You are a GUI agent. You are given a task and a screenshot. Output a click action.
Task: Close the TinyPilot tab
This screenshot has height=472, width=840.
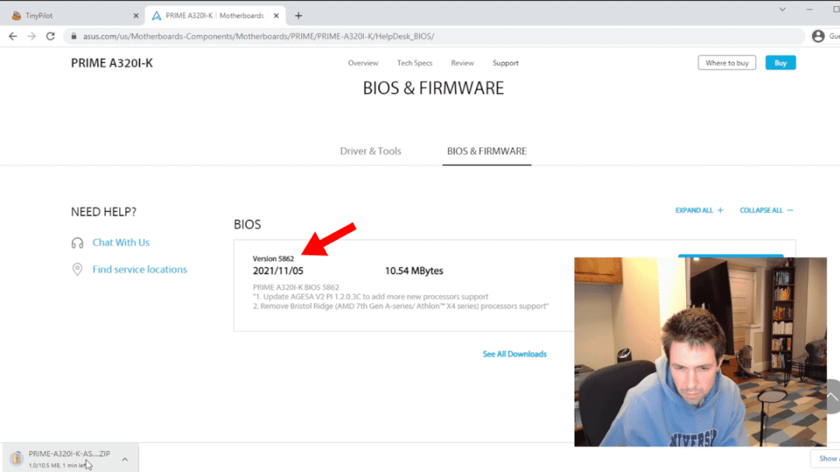coord(135,16)
